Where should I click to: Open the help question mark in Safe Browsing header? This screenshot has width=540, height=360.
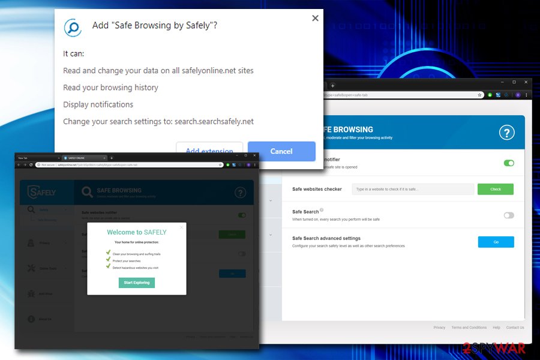(507, 133)
